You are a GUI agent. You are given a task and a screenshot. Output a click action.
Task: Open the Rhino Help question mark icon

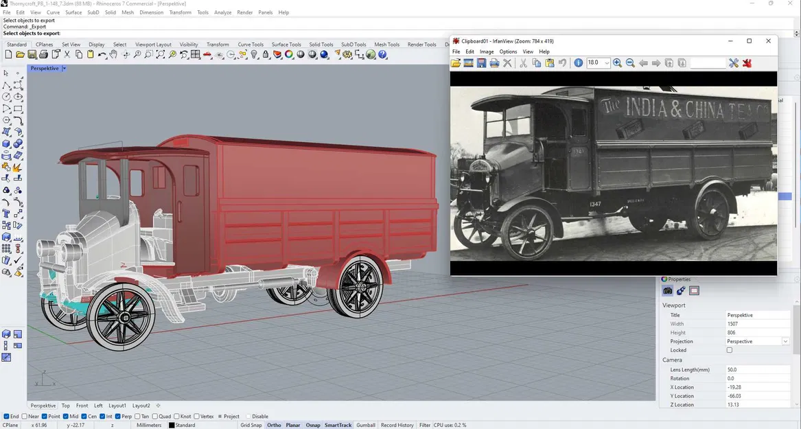[383, 55]
